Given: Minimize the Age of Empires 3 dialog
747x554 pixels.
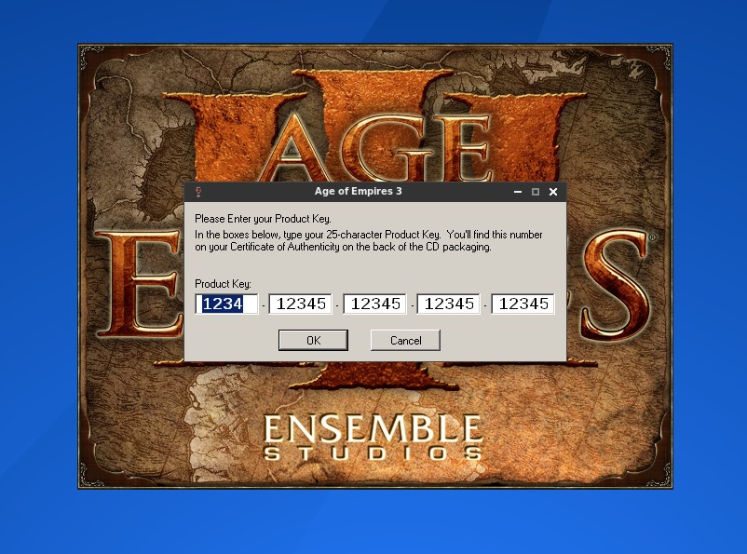Looking at the screenshot, I should (x=518, y=192).
